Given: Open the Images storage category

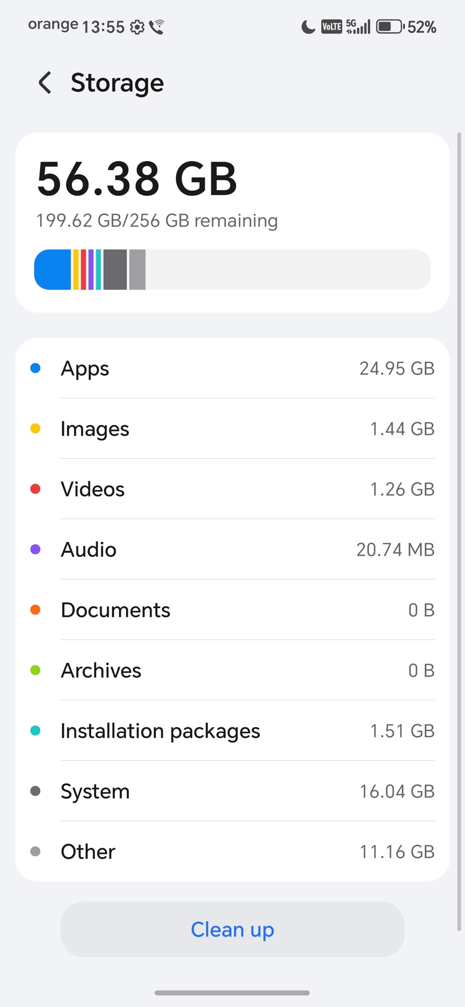Looking at the screenshot, I should point(232,429).
